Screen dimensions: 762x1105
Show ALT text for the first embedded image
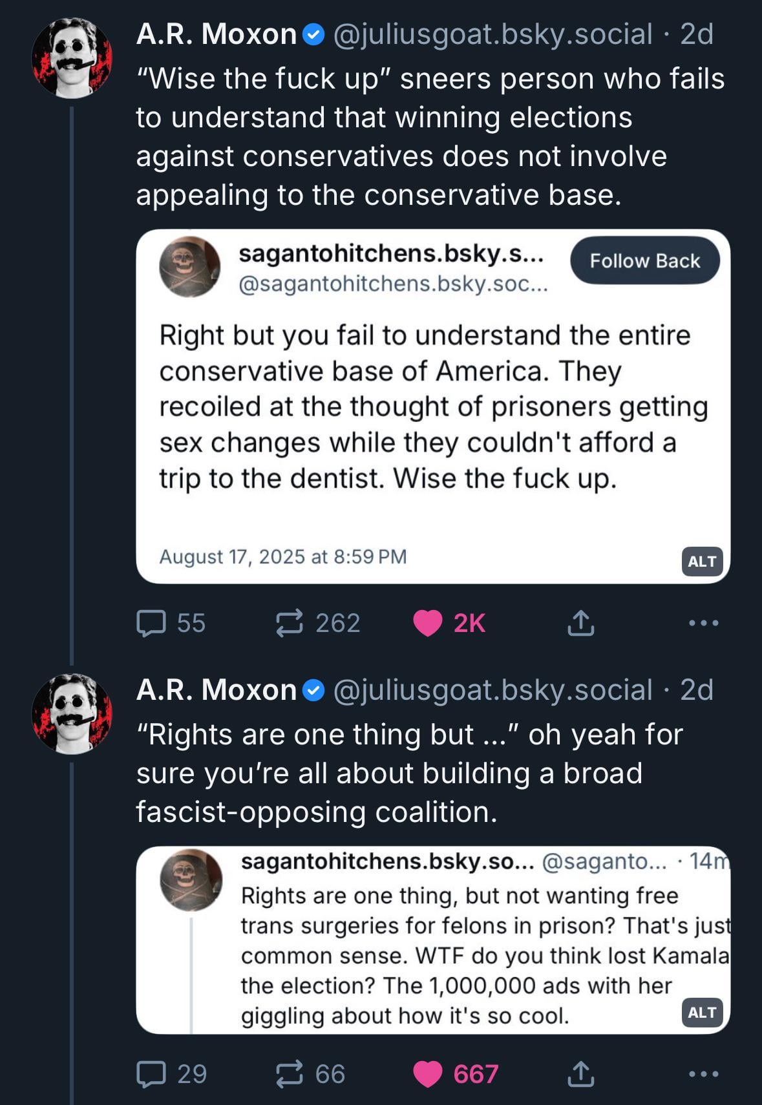tap(702, 561)
